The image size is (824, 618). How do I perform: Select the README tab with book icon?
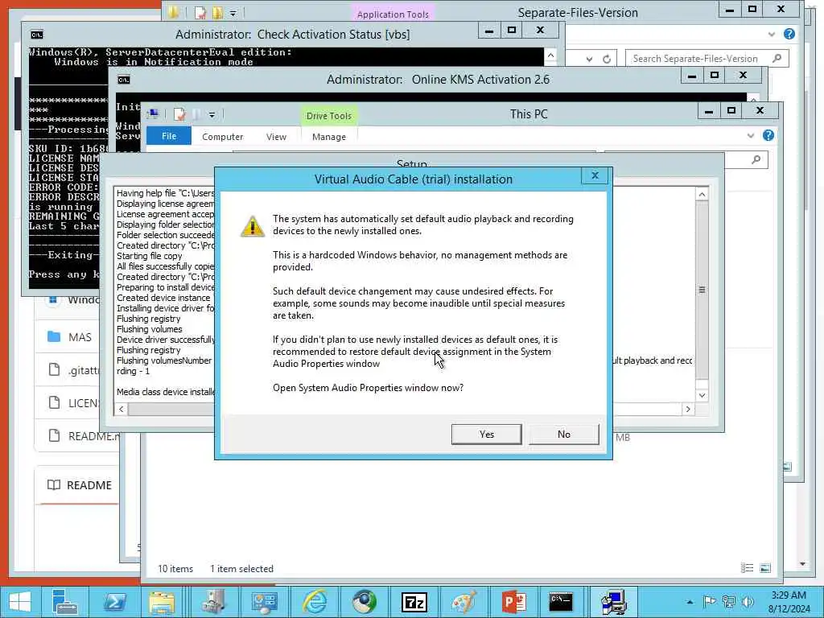pos(80,485)
